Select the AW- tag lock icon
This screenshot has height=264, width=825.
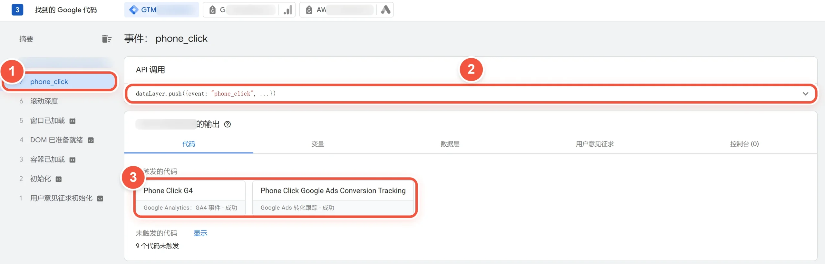coord(309,10)
